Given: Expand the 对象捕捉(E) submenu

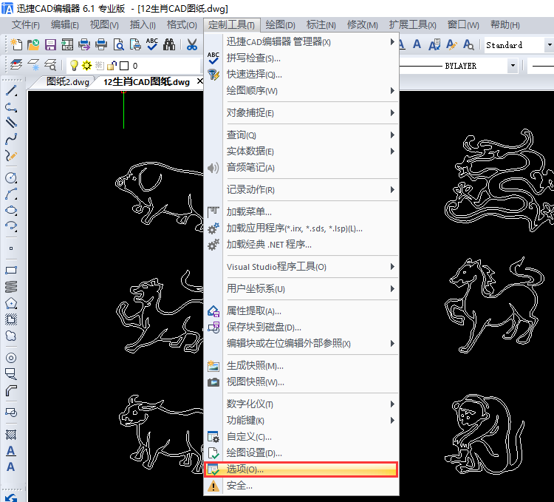Looking at the screenshot, I should [301, 113].
